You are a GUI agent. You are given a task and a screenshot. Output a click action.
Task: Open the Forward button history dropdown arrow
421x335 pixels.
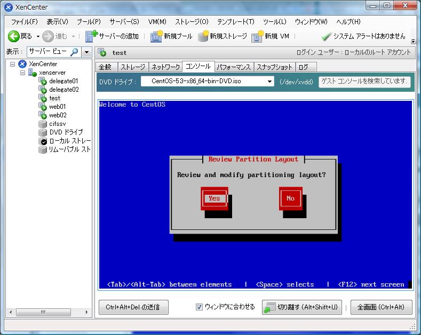pyautogui.click(x=73, y=36)
